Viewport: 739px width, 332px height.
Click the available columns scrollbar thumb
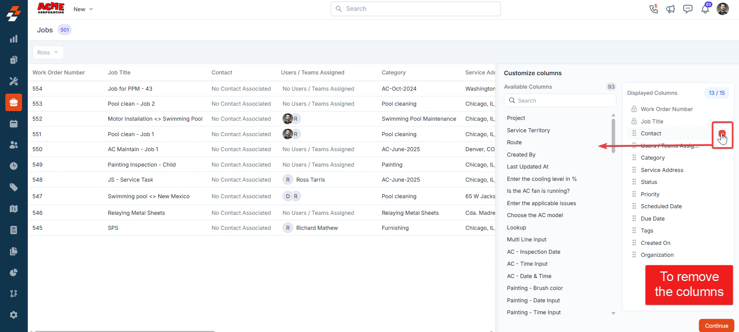613,135
